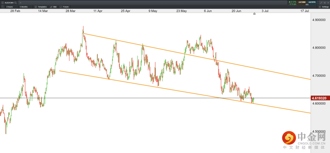Viewport: 330px width, 153px height.
Task: Click the 28 Mar date label
Action: tap(71, 11)
